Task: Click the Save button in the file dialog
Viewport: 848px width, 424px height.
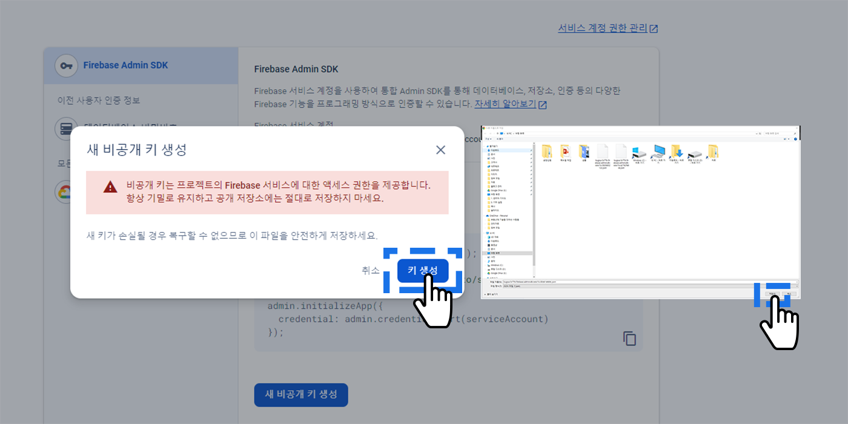Action: point(772,294)
